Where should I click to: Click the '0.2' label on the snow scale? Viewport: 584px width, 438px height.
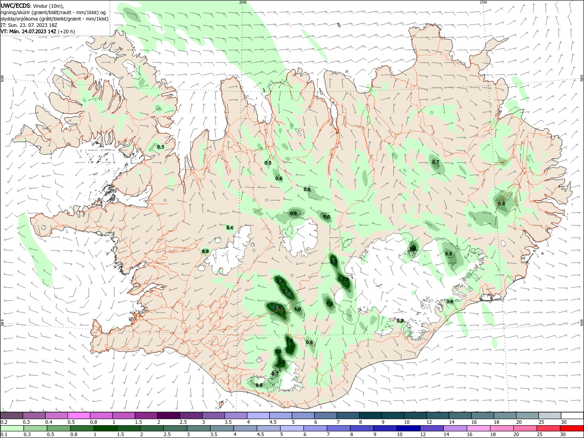click(4, 422)
